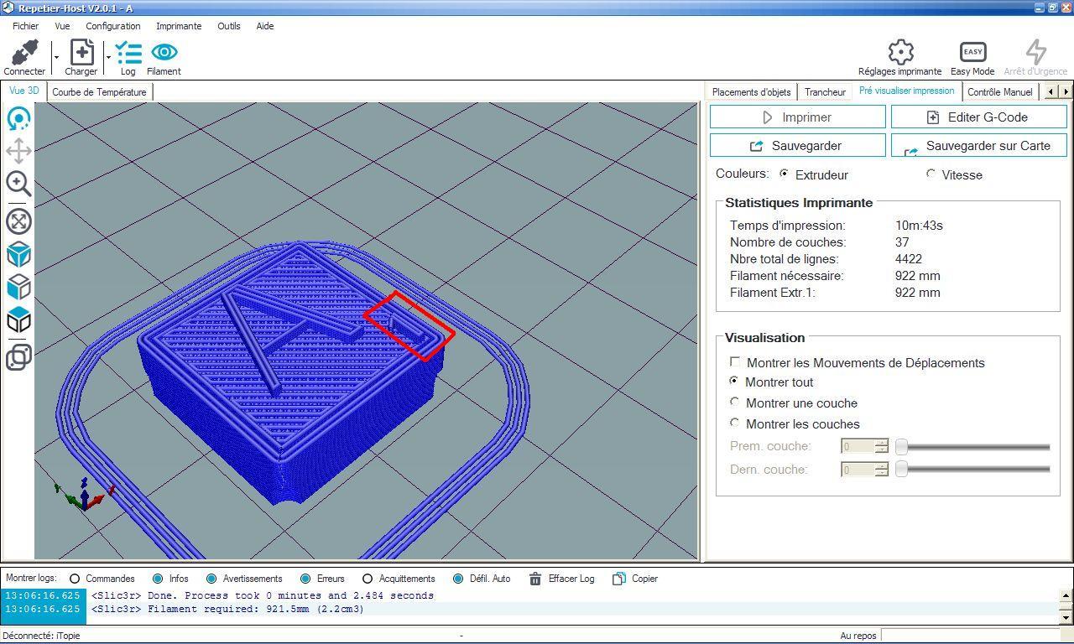The height and width of the screenshot is (644, 1074).
Task: Click the Effacer Log trash icon
Action: 535,579
